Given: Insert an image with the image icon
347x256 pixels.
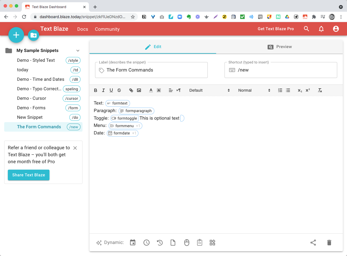Looking at the screenshot, I should (139, 90).
